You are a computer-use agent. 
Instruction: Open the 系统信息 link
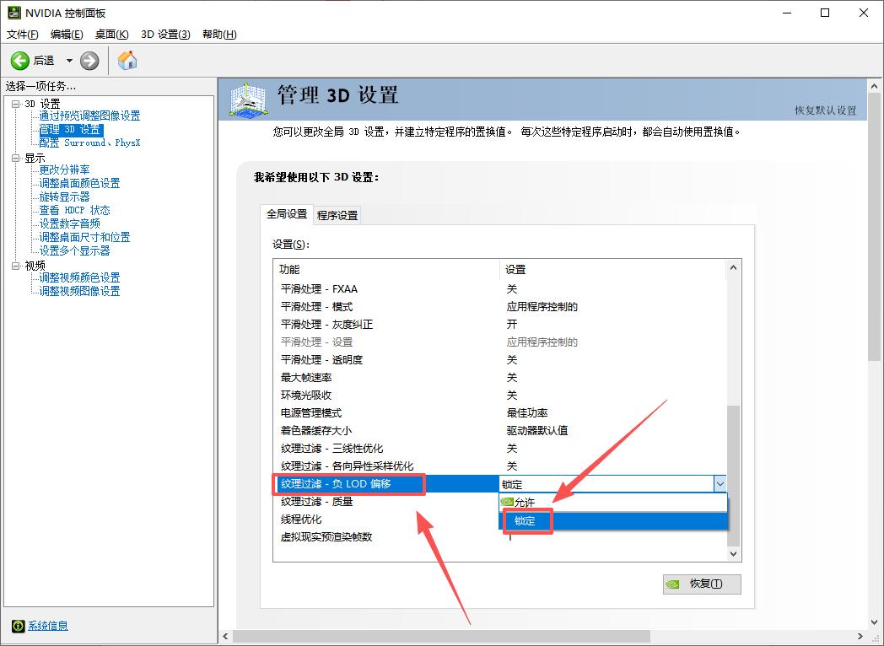pos(48,626)
